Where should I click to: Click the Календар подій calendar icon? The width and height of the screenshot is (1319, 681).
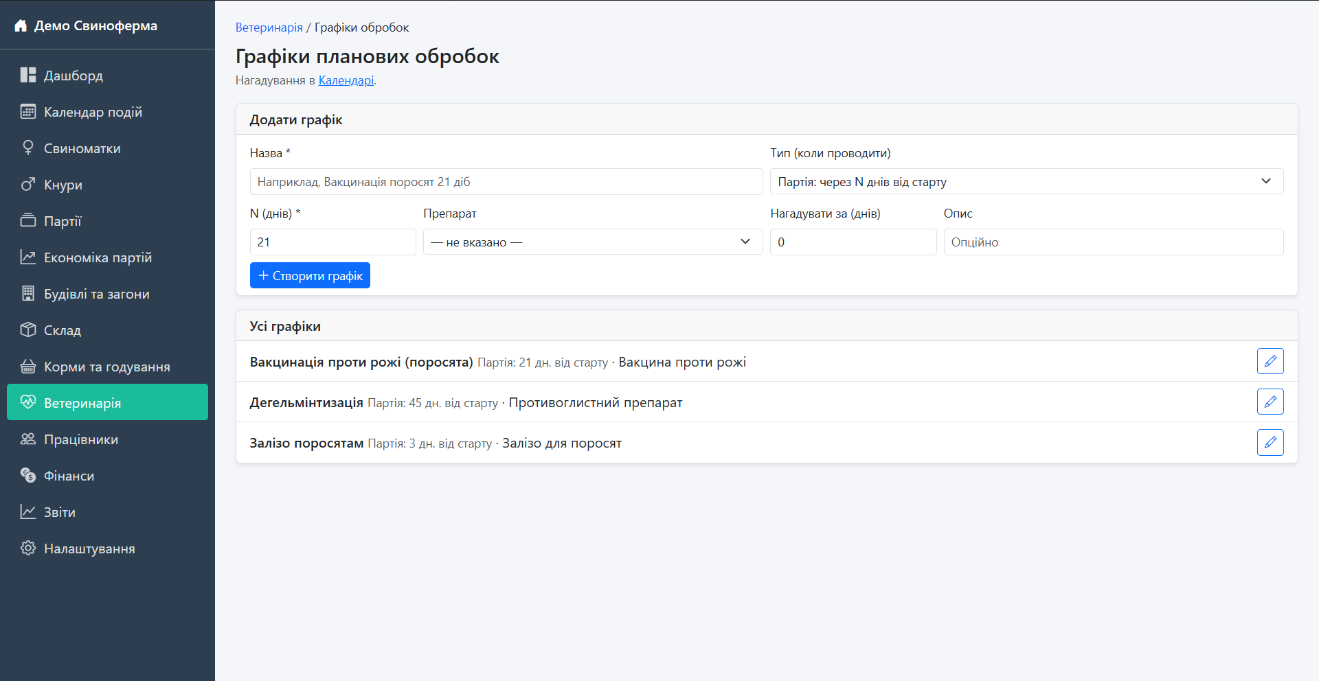point(28,112)
